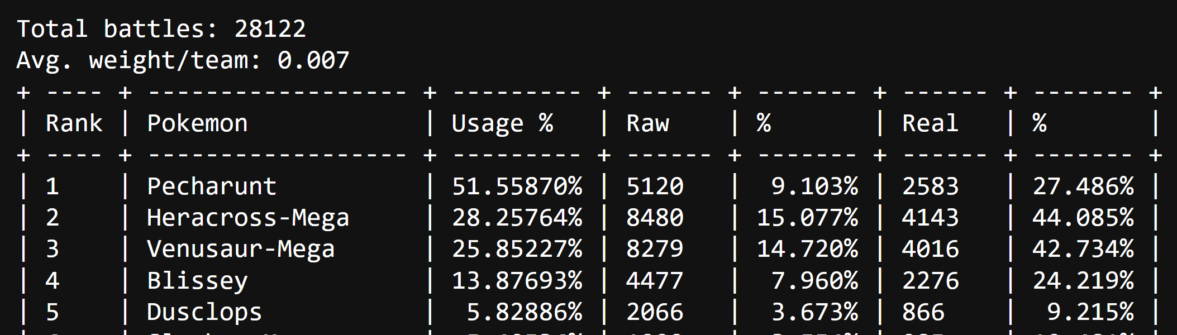Select the Usage % column header
The width and height of the screenshot is (1177, 335).
click(x=502, y=123)
